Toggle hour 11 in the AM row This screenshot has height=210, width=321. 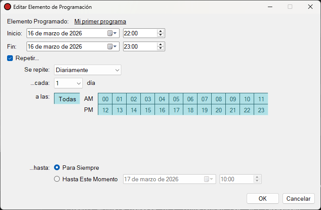pyautogui.click(x=261, y=99)
